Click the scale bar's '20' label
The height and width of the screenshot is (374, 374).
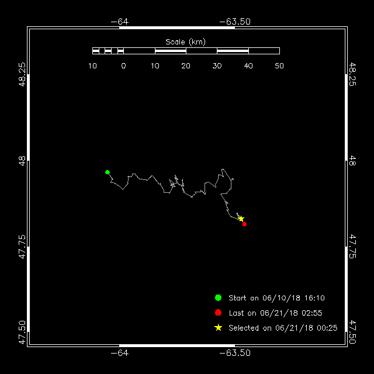(186, 66)
